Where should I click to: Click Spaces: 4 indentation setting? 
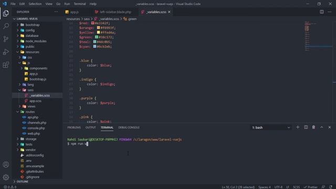click(265, 187)
